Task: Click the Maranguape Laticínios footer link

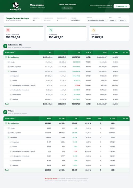Action: tap(51, 179)
